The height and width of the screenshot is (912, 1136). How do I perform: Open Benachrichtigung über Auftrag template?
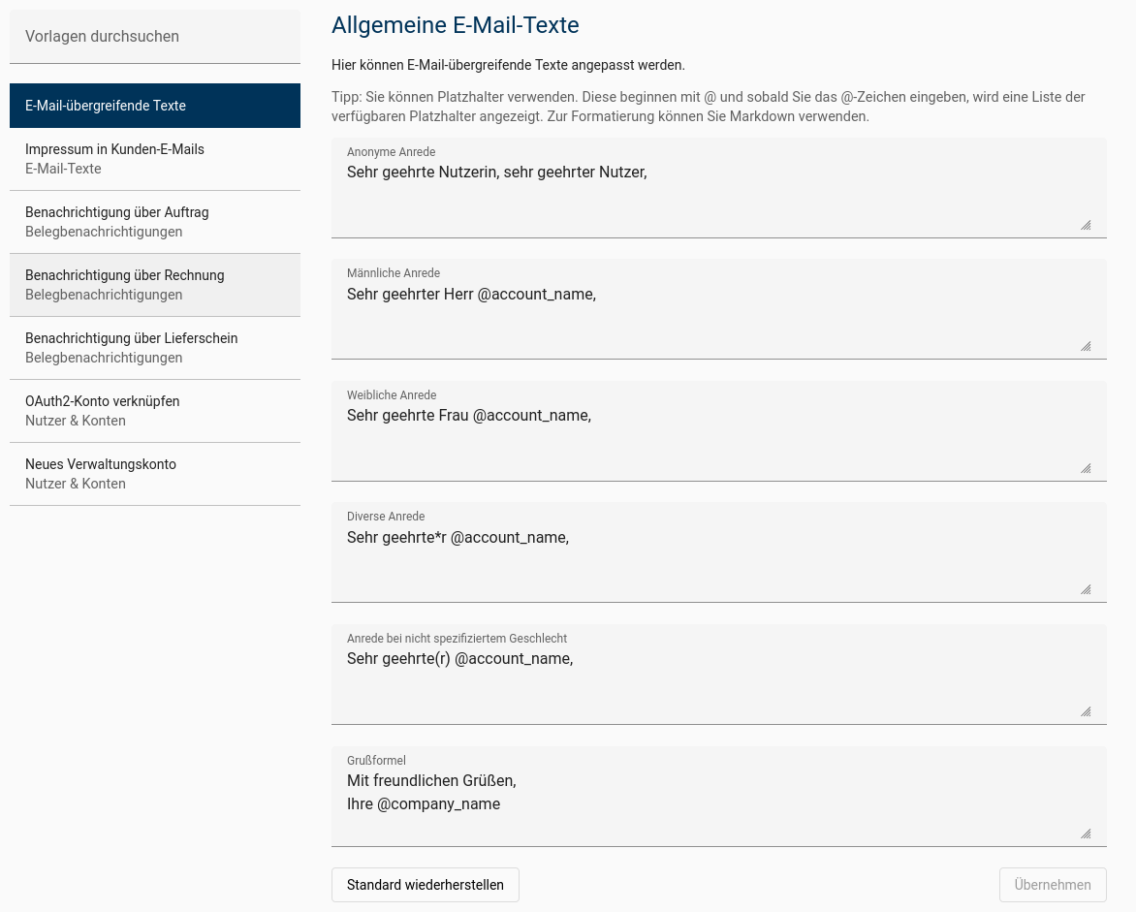[155, 222]
